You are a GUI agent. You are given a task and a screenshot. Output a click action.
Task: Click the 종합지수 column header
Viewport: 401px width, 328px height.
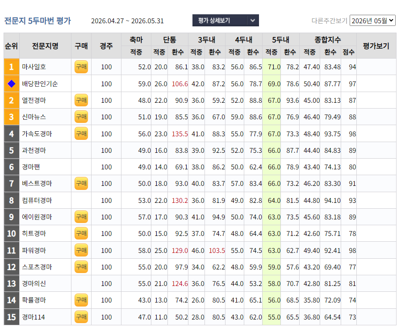(x=328, y=40)
